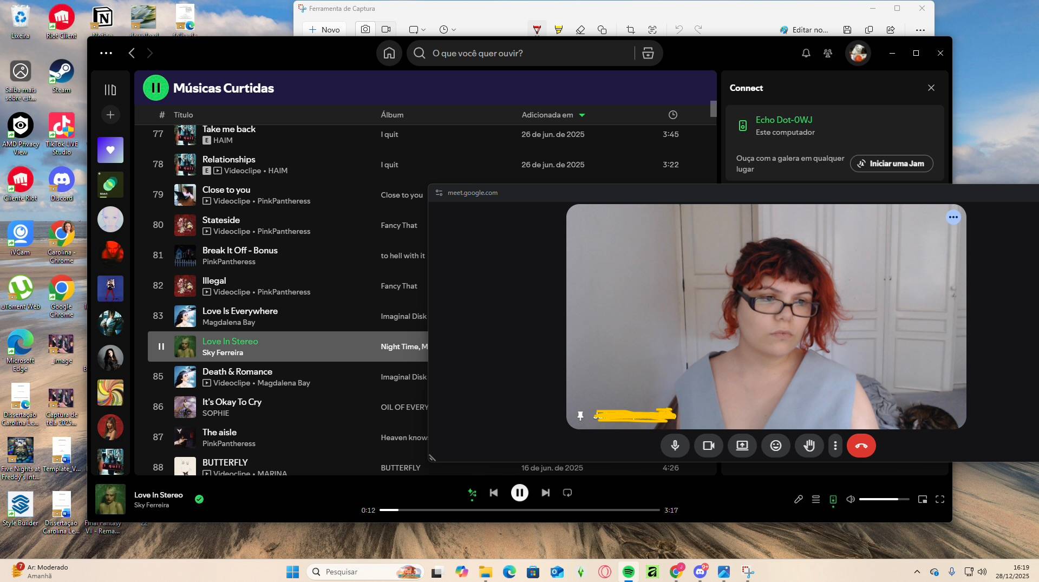Turn off the camera in Google Meet
The width and height of the screenshot is (1039, 582).
[x=709, y=446]
